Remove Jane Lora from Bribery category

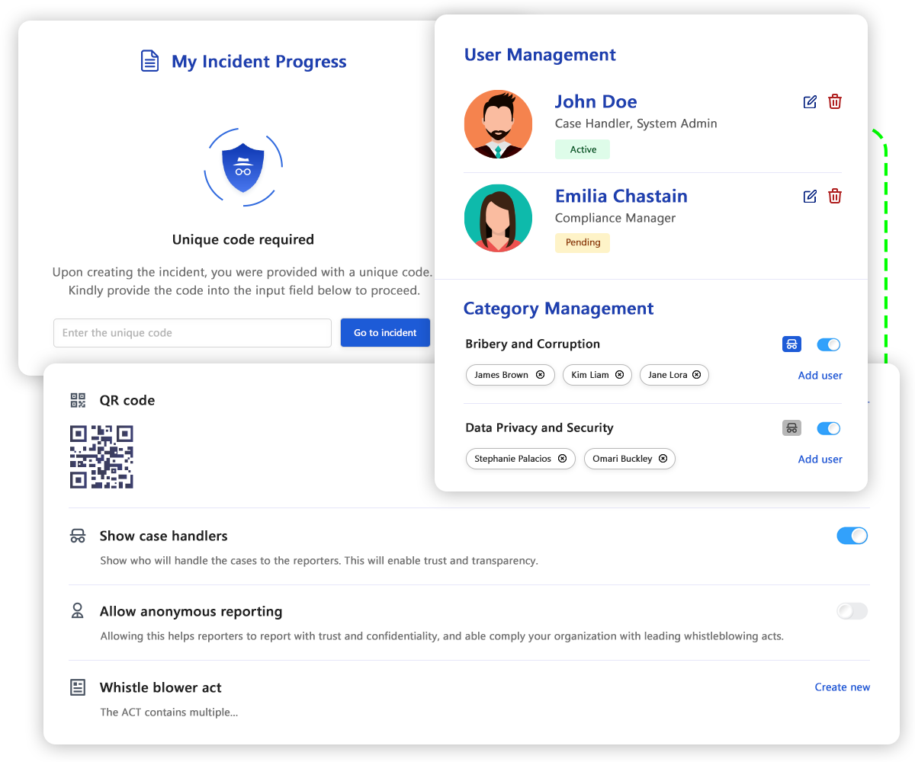point(697,375)
